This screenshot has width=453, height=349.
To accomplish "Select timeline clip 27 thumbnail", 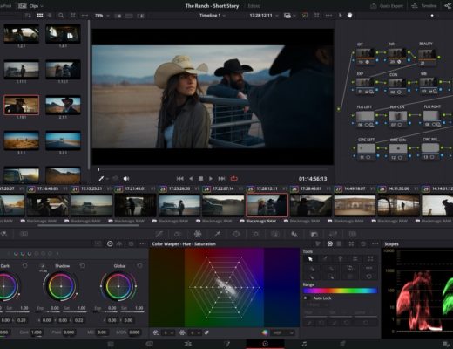I will coord(355,205).
